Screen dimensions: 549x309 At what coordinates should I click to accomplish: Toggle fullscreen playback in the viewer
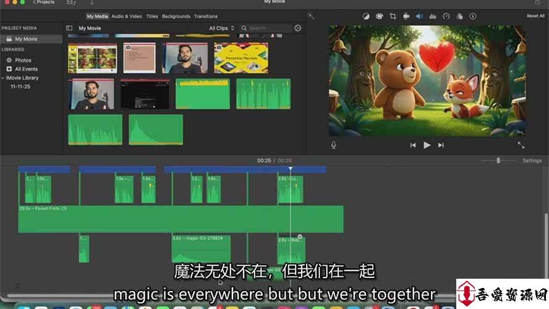point(521,145)
